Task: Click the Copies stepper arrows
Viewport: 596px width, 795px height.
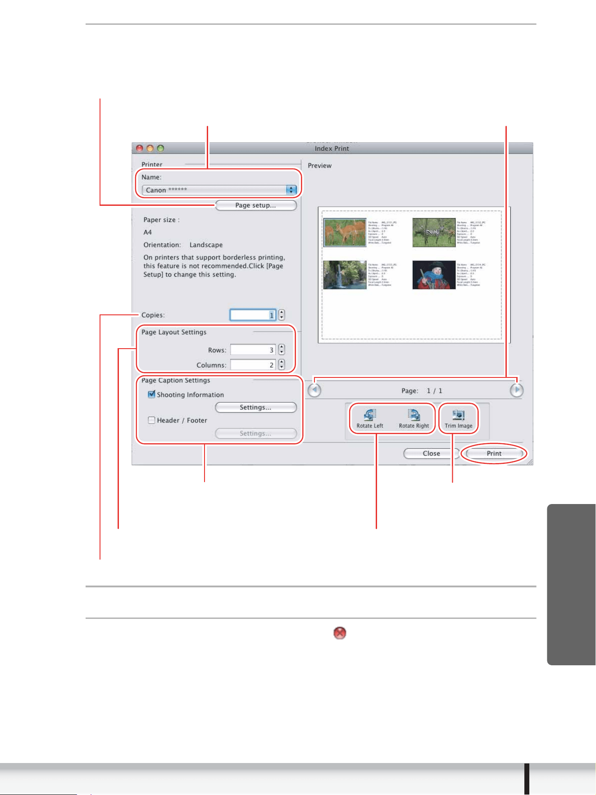Action: click(x=282, y=314)
